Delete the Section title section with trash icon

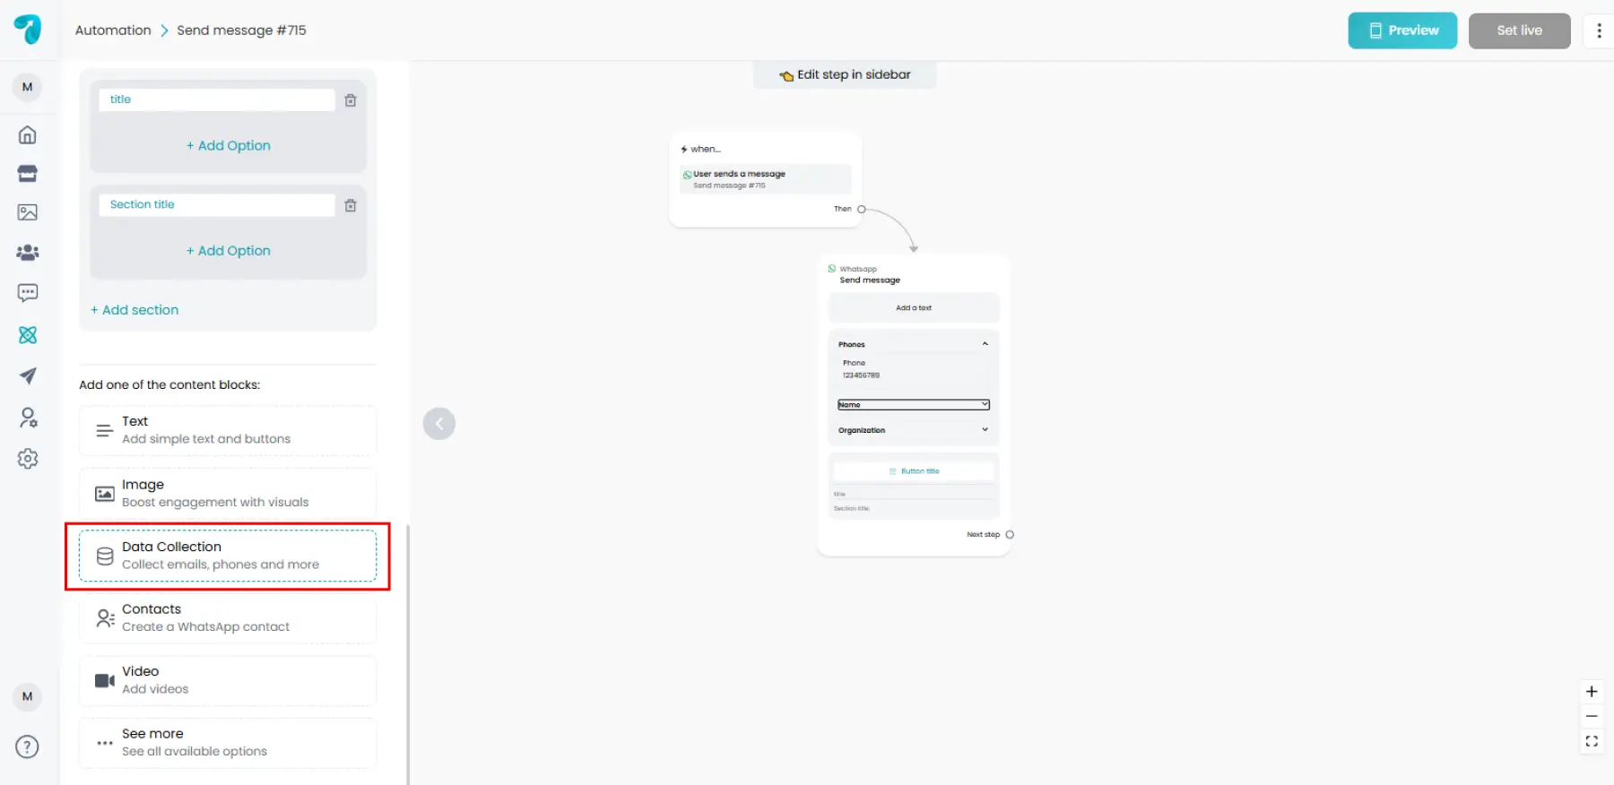coord(351,206)
